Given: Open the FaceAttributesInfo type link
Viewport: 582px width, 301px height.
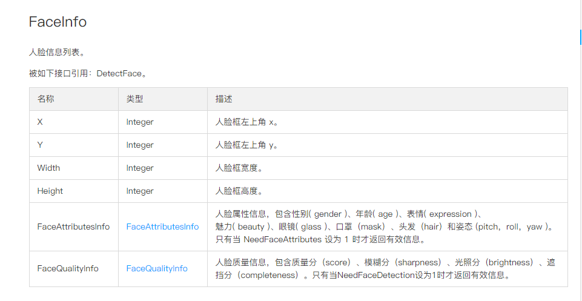Looking at the screenshot, I should point(162,227).
